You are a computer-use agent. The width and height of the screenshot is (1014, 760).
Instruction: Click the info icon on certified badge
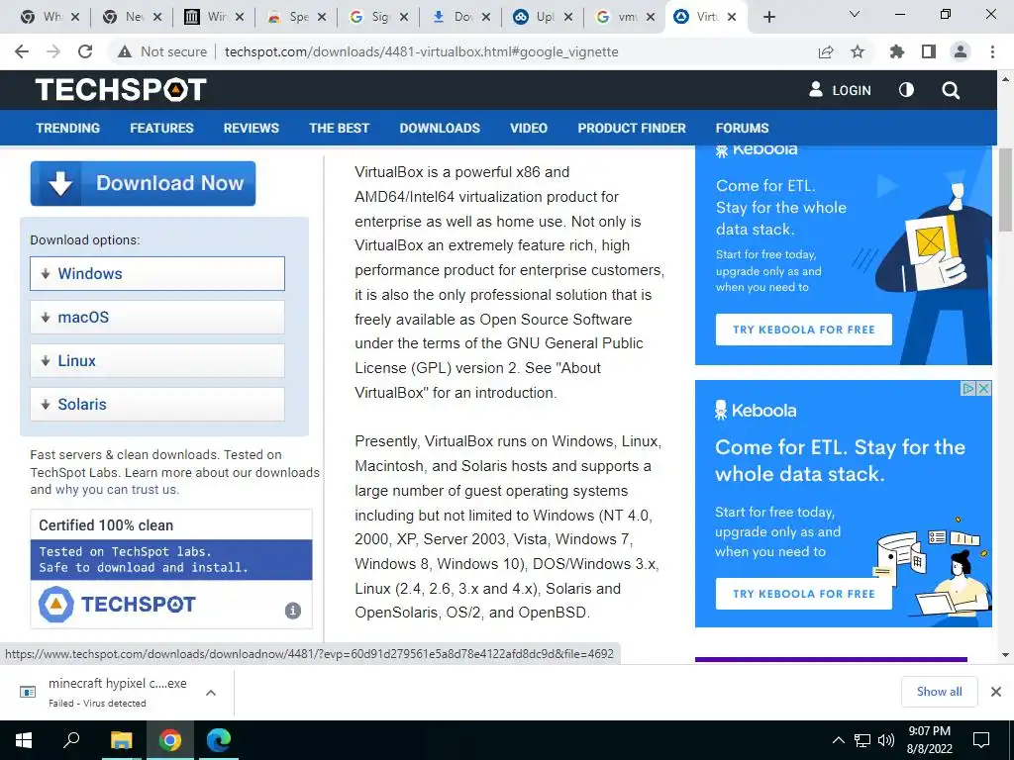(x=293, y=610)
